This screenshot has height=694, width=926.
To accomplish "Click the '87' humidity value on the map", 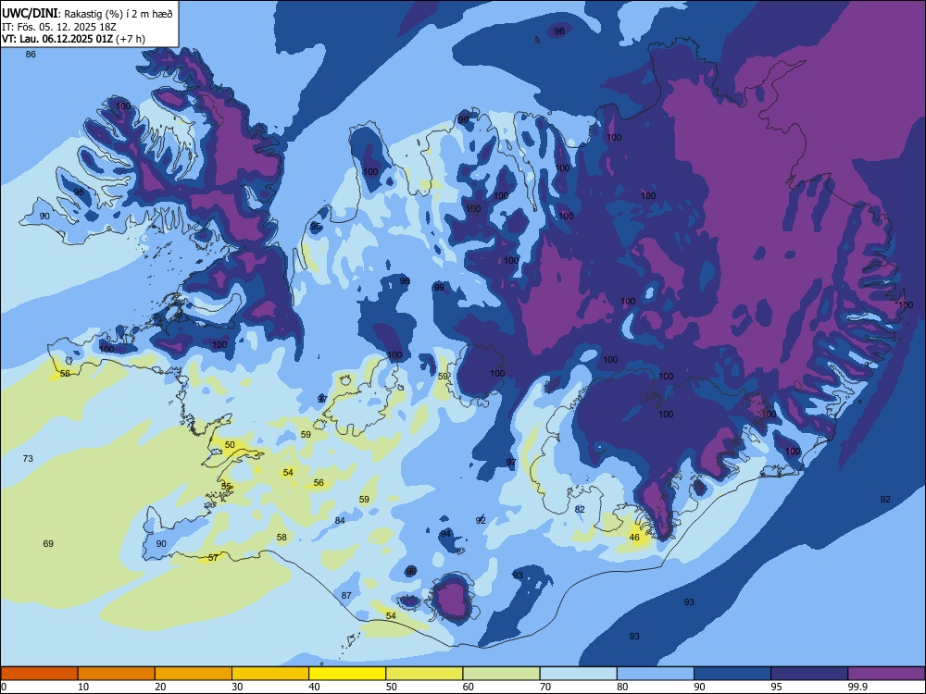I will pos(346,595).
